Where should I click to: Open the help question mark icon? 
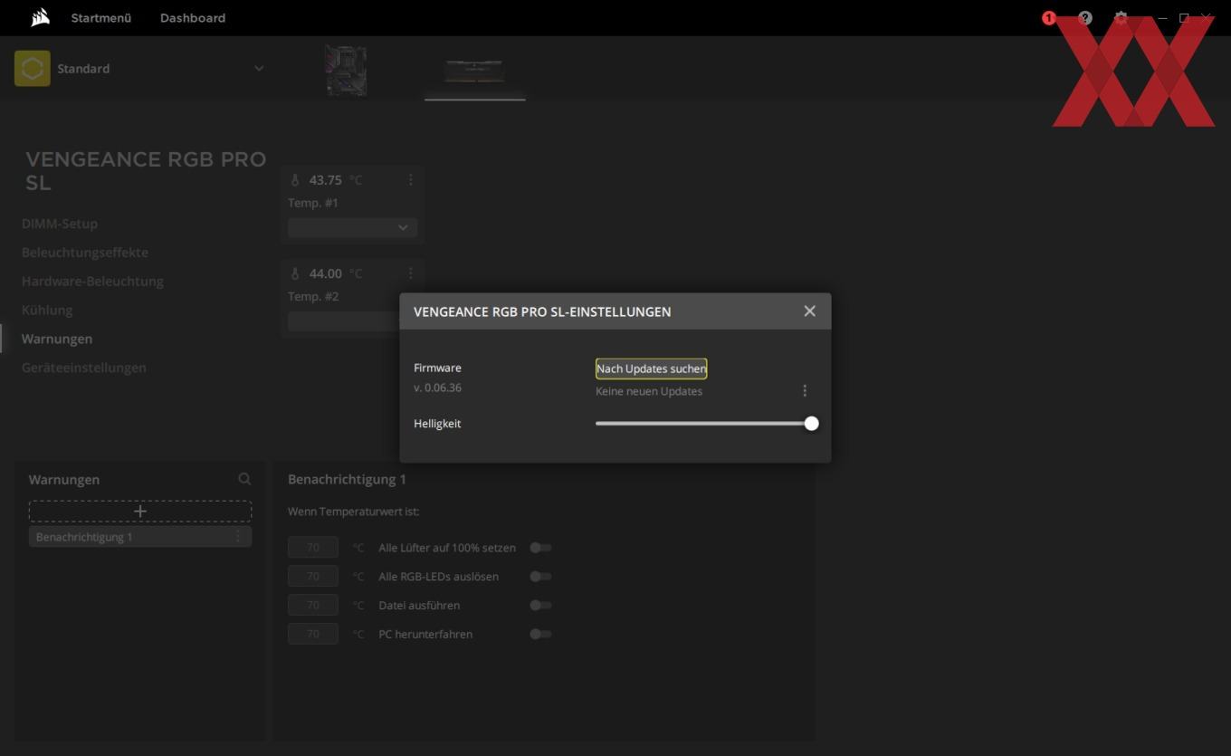[x=1085, y=18]
